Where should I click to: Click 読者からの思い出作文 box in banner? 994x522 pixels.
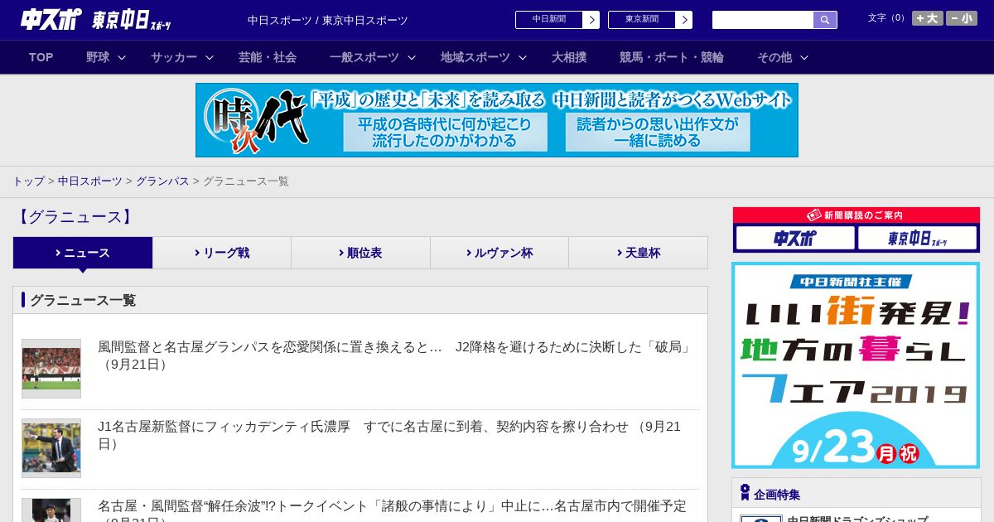pos(658,132)
